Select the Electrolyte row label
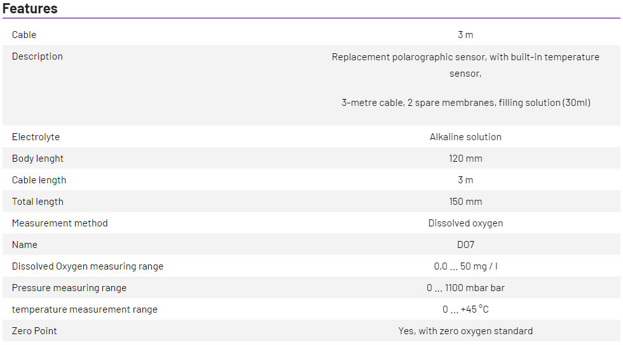623x345 pixels. click(36, 137)
